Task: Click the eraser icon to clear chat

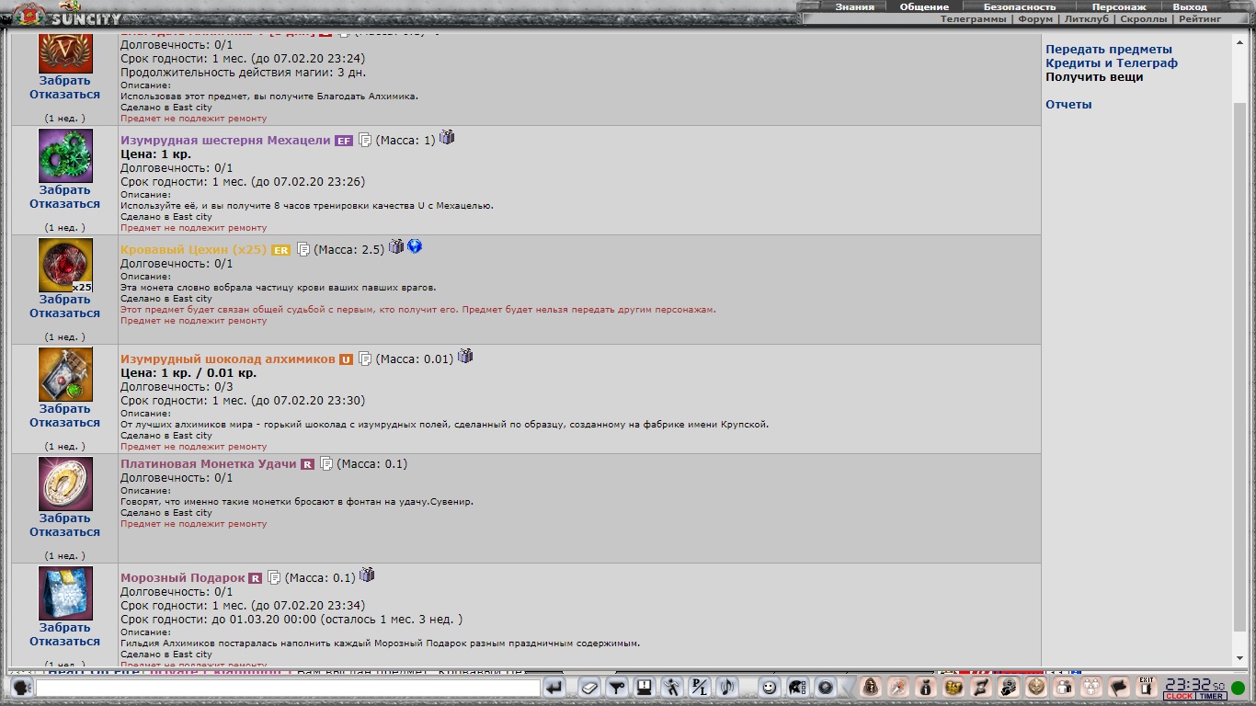Action: 589,688
